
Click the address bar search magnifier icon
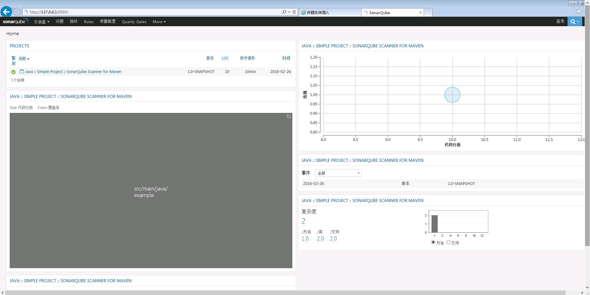pos(284,12)
